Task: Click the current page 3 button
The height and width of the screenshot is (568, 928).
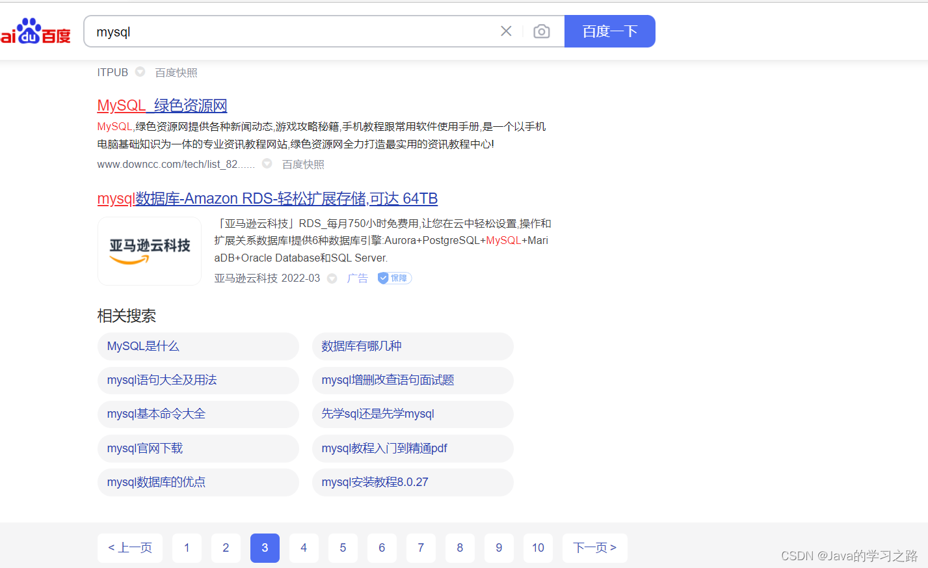Action: point(265,548)
